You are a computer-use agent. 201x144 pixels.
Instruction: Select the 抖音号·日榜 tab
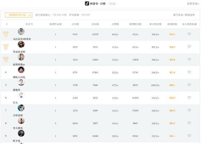click(98, 4)
